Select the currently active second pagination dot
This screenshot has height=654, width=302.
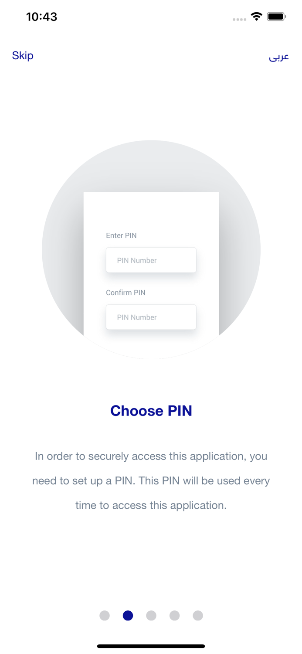tap(128, 616)
